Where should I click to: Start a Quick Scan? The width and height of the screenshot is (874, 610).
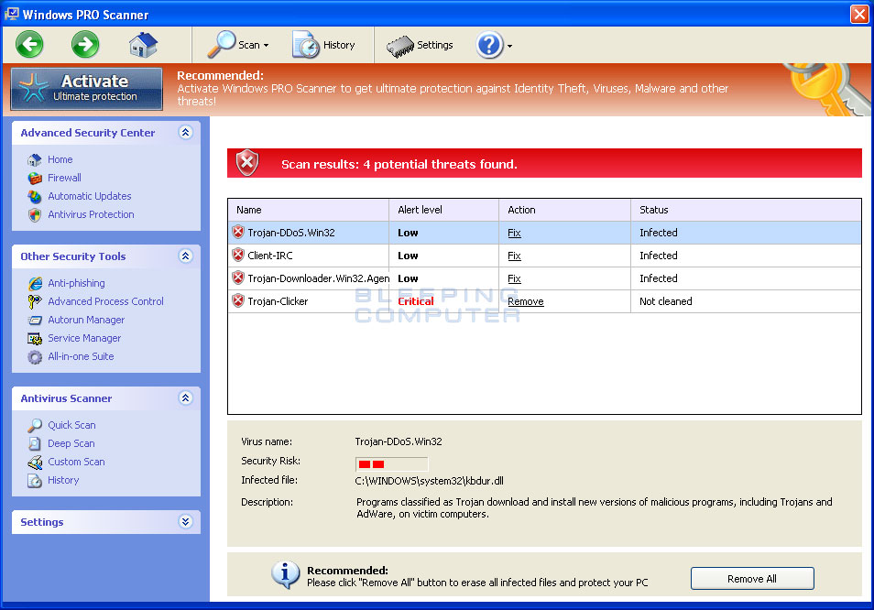(x=71, y=425)
